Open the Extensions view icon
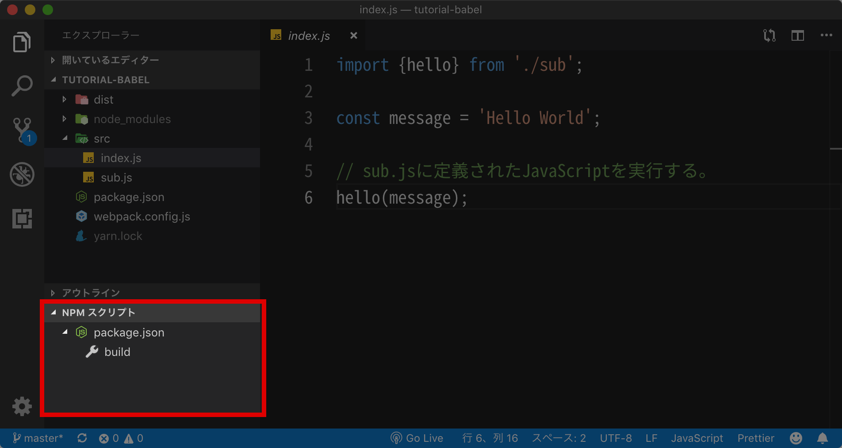Image resolution: width=842 pixels, height=448 pixels. pos(22,219)
